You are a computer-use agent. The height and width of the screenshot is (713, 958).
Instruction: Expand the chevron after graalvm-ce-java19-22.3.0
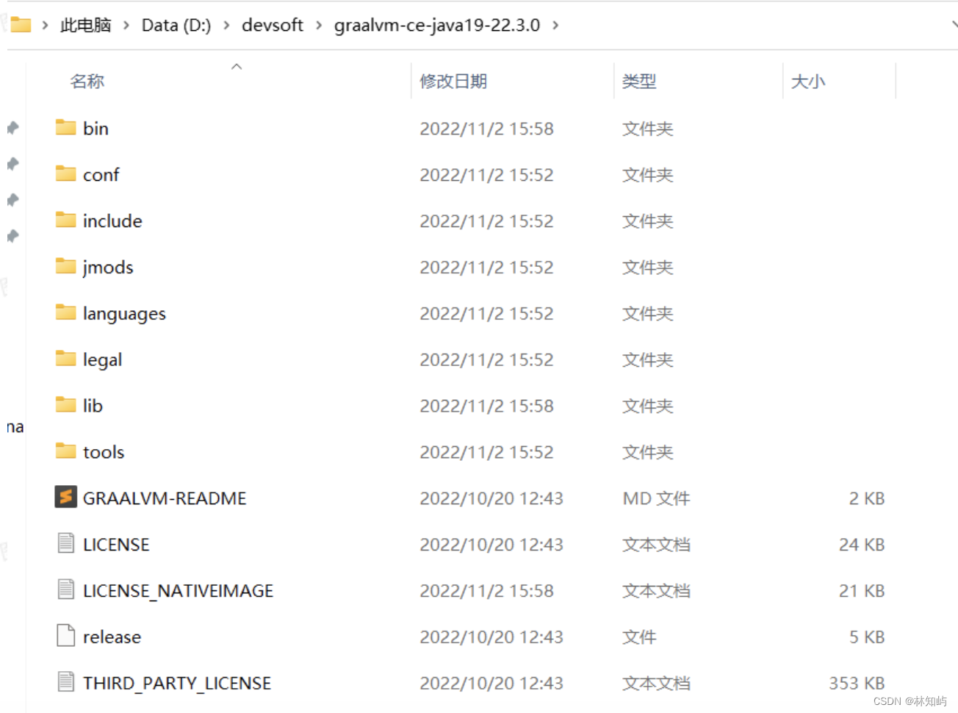pos(555,26)
